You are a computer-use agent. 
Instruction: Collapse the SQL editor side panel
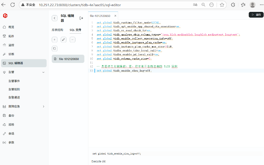55,18
